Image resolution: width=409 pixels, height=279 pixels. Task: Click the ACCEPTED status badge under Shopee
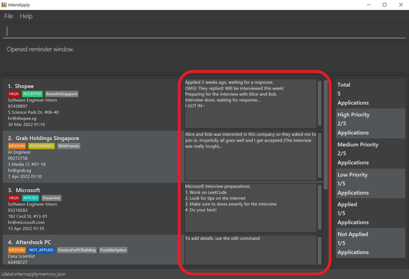point(32,94)
